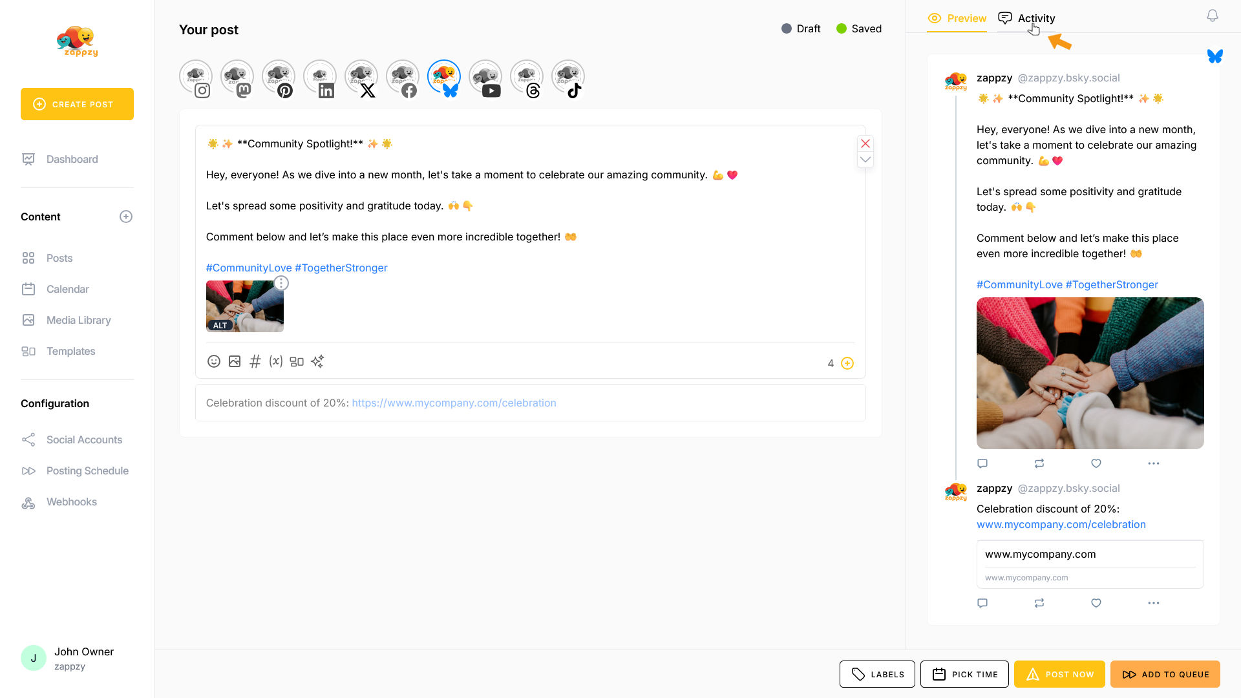Click the heart like icon under preview image

1096,463
